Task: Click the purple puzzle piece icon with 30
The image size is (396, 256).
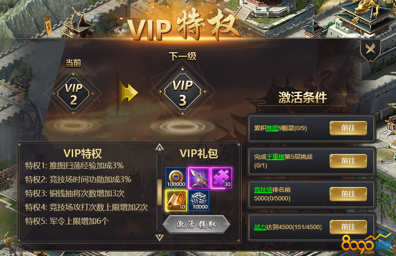Action: click(221, 177)
